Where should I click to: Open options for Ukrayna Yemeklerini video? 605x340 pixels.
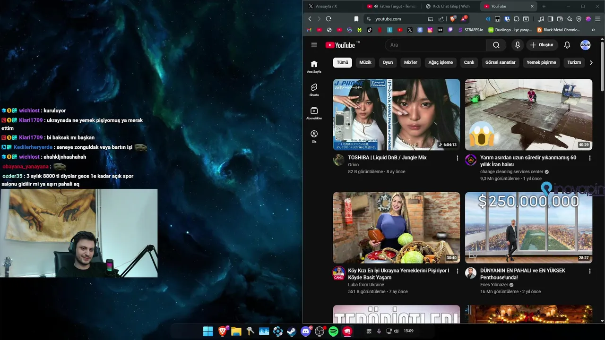457,271
